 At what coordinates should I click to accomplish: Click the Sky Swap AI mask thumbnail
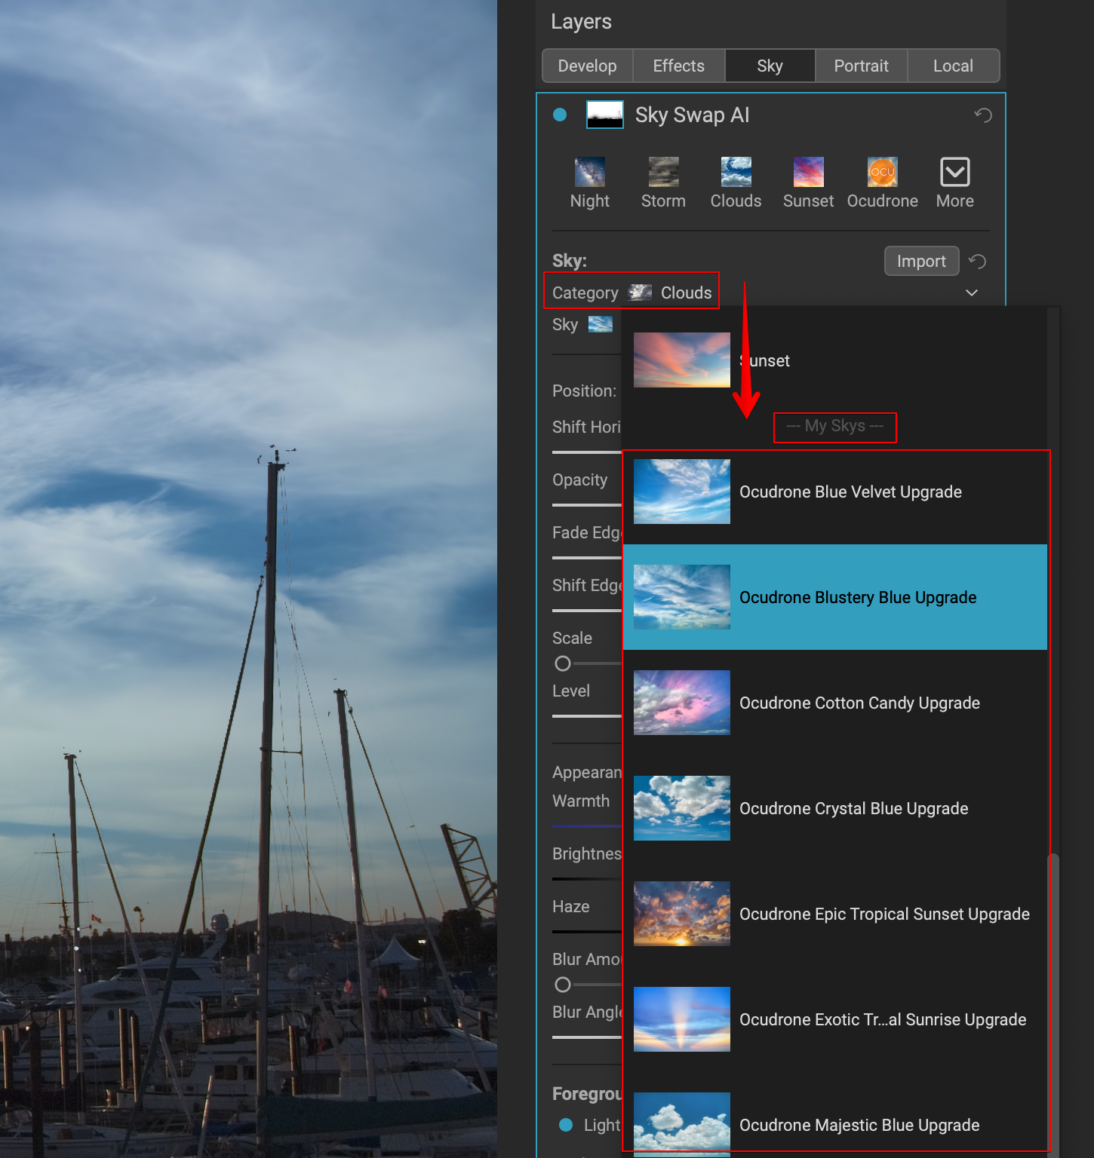605,115
